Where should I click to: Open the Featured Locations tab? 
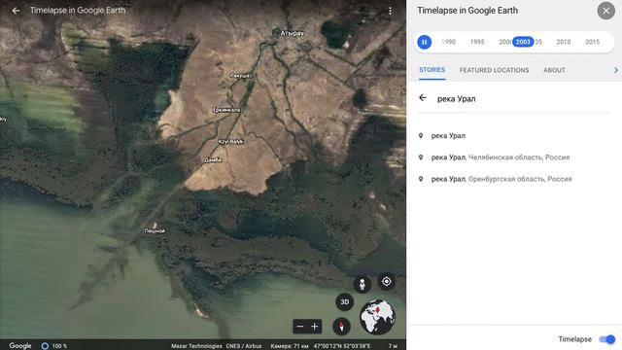click(494, 70)
